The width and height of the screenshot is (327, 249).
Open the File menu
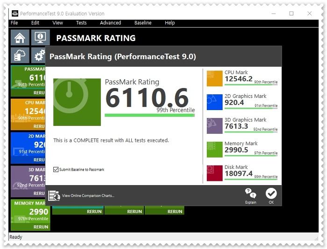coord(14,23)
